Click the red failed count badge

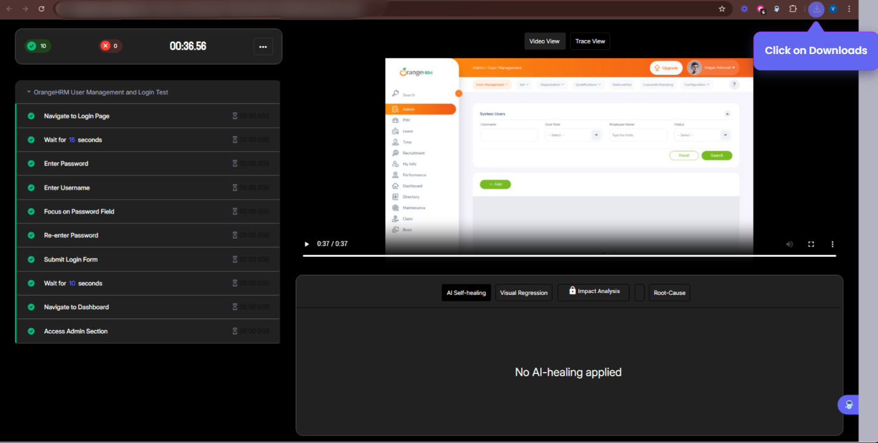click(111, 46)
